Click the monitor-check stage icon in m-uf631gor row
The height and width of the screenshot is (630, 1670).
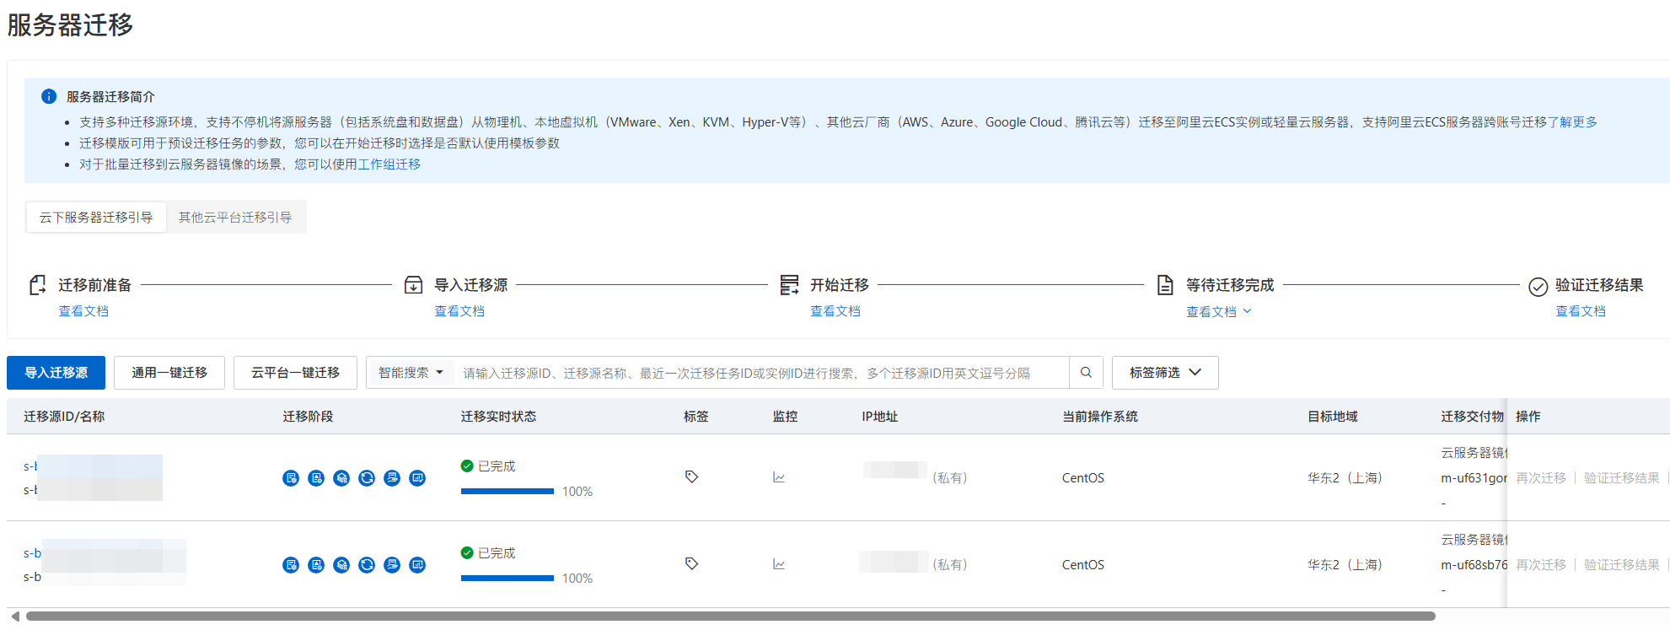coord(417,478)
